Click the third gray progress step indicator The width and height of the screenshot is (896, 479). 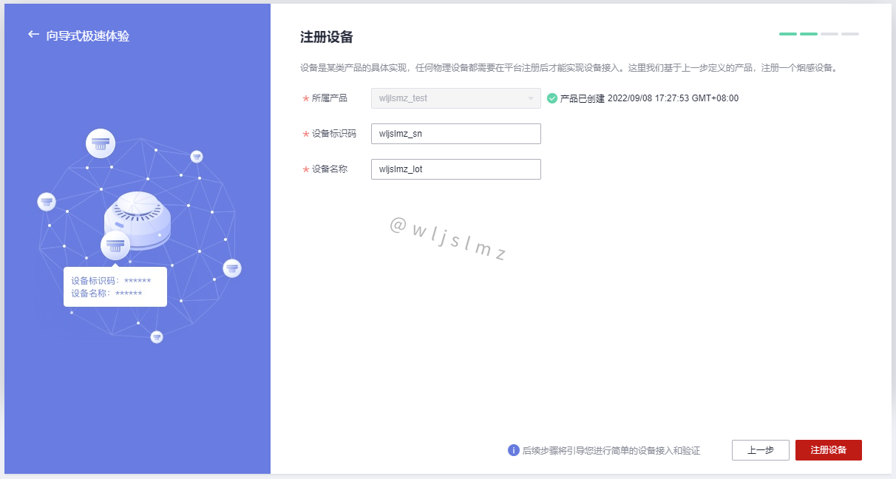click(x=829, y=34)
